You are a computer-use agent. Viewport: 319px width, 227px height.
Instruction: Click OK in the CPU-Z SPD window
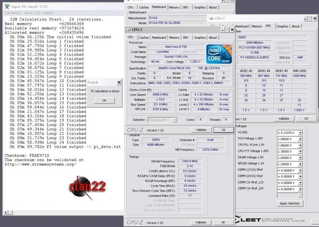tap(306, 118)
